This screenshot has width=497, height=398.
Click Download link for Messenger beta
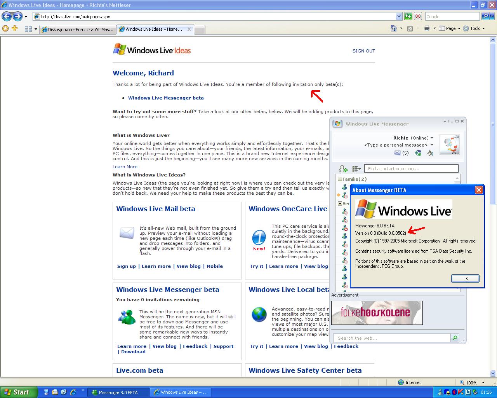(x=133, y=352)
